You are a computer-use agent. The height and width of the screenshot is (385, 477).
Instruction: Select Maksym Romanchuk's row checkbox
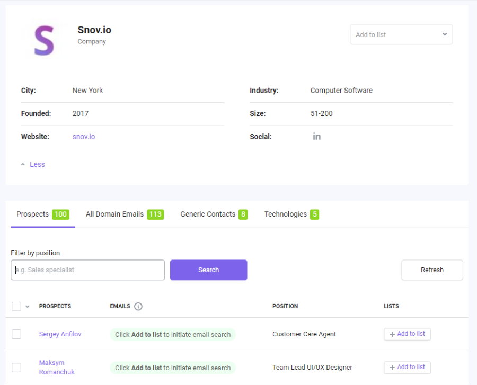pos(16,368)
